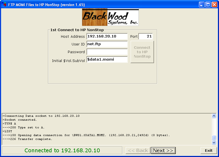Screen dimensions: 219x157
Task: Click the 'Initial $Vol.SubVol' label
Action: coord(68,61)
